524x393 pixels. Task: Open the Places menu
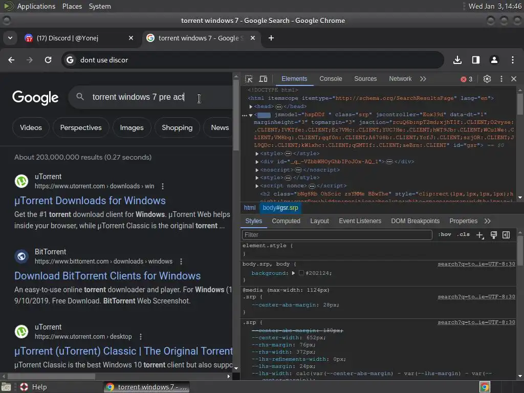click(x=72, y=6)
